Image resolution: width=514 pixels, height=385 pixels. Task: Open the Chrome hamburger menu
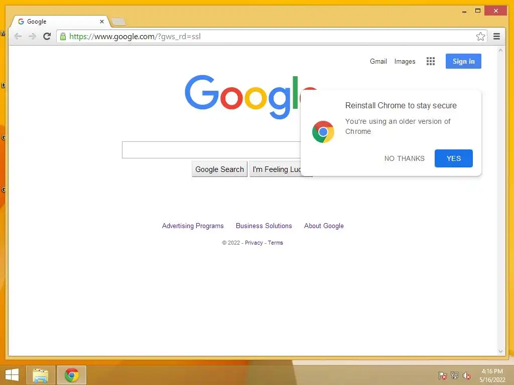(x=496, y=36)
